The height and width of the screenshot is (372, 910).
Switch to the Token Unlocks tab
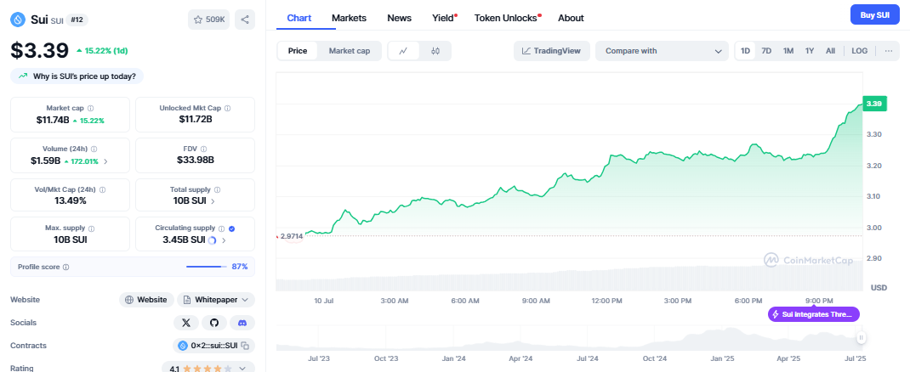(507, 18)
